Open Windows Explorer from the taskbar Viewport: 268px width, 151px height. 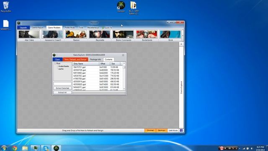coord(25,148)
